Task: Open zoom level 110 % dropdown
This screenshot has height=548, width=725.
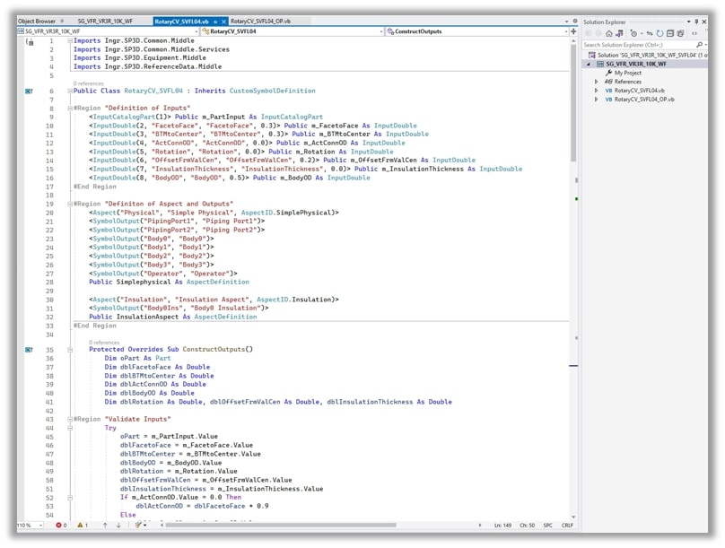Action: [40, 526]
